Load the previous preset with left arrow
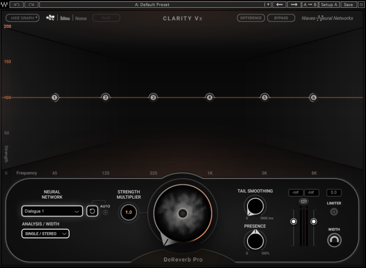The width and height of the screenshot is (366, 268). point(280,5)
